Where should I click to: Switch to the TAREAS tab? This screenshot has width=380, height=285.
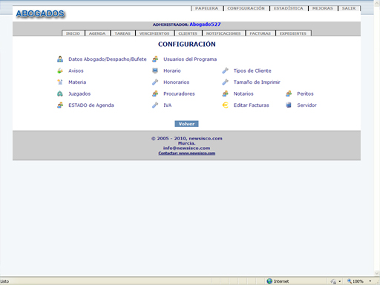pos(122,33)
